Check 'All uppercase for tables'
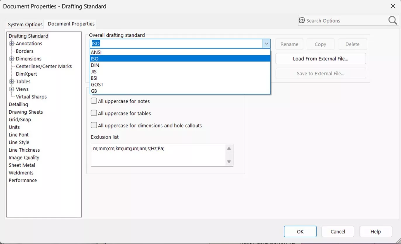The width and height of the screenshot is (401, 244). 94,113
